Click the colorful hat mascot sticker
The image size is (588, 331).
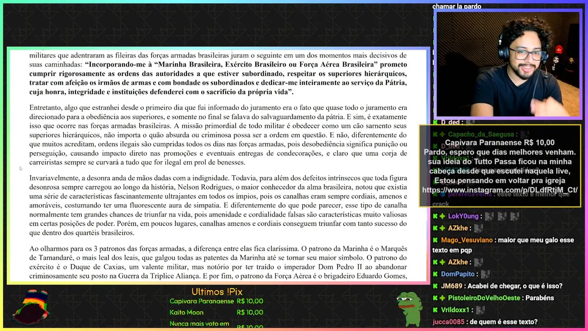31,307
